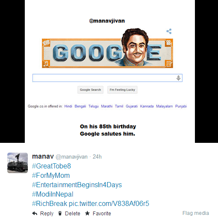Click Flag media
This screenshot has width=218, height=223.
pyautogui.click(x=196, y=213)
